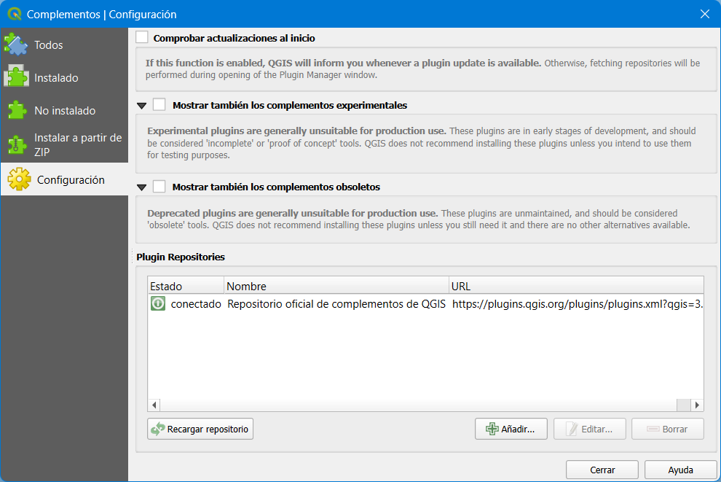Enable Comprobar actualizaciones al inicio checkbox
This screenshot has height=482, width=721.
(x=142, y=37)
